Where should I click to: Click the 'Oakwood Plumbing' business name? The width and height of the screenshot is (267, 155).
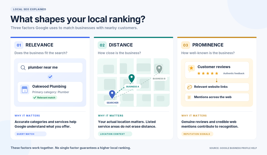click(49, 86)
